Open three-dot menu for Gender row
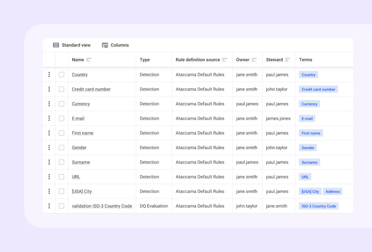This screenshot has width=372, height=252. click(x=49, y=148)
